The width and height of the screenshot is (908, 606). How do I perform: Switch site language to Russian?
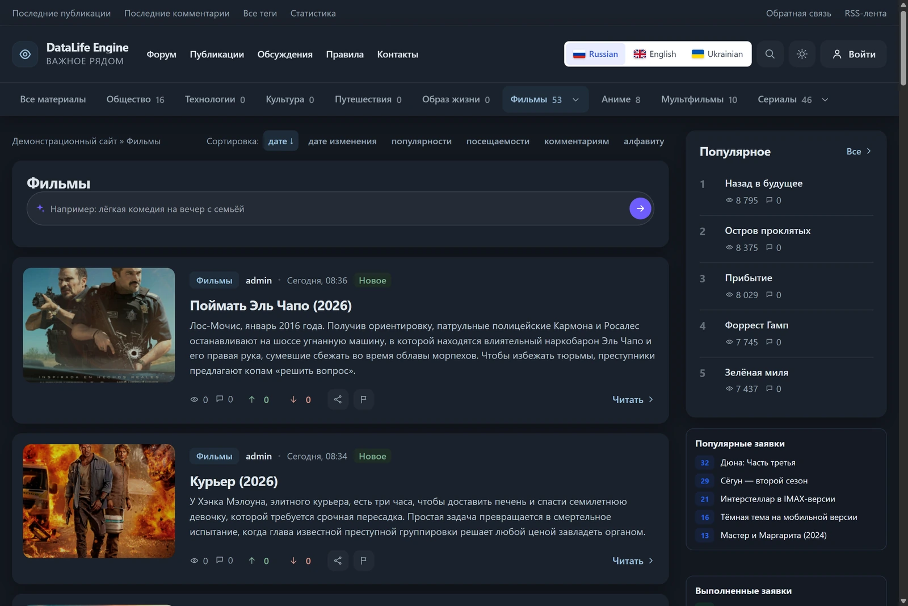click(595, 54)
